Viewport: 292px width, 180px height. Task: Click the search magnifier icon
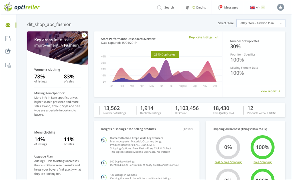coord(159,8)
